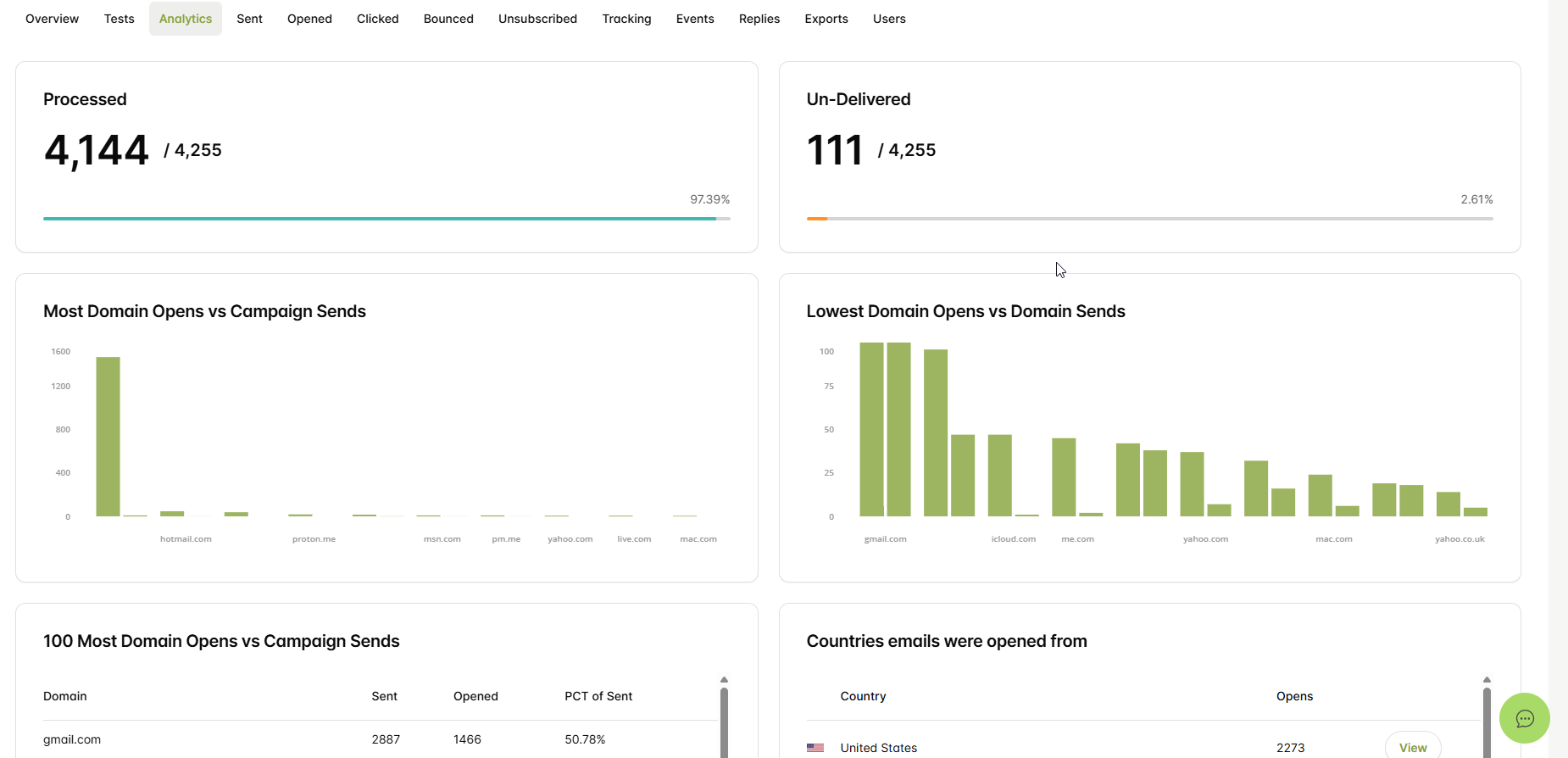Open the Replies tab

(759, 19)
